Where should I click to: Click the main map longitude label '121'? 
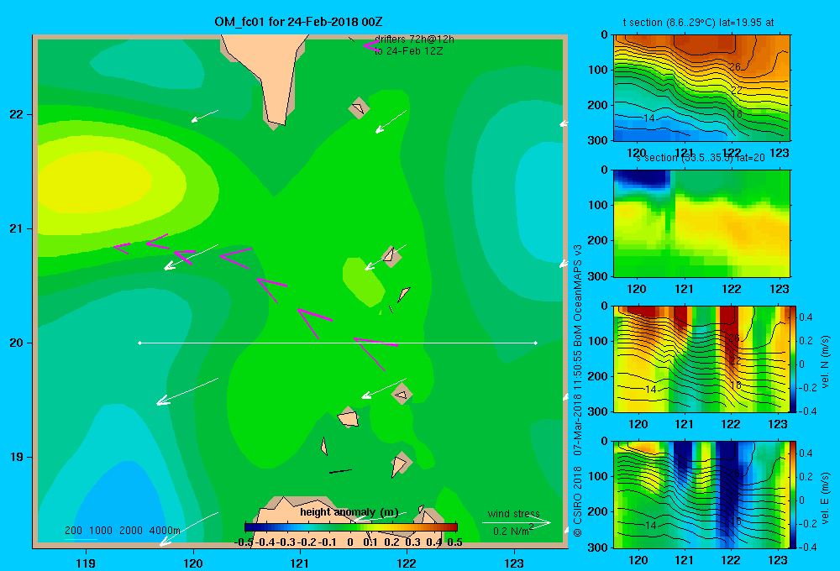click(300, 563)
